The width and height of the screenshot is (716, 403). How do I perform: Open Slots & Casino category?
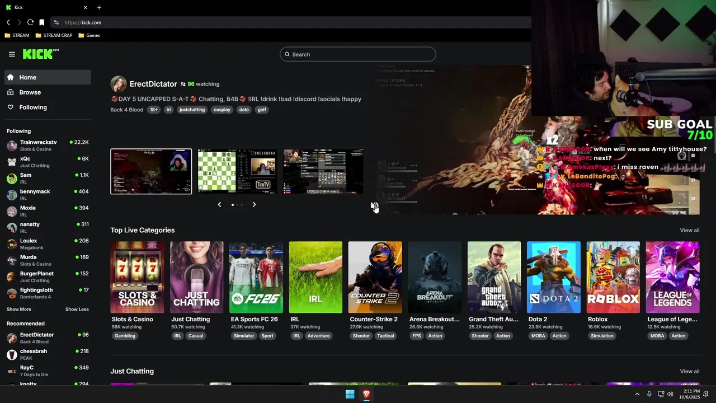point(138,277)
